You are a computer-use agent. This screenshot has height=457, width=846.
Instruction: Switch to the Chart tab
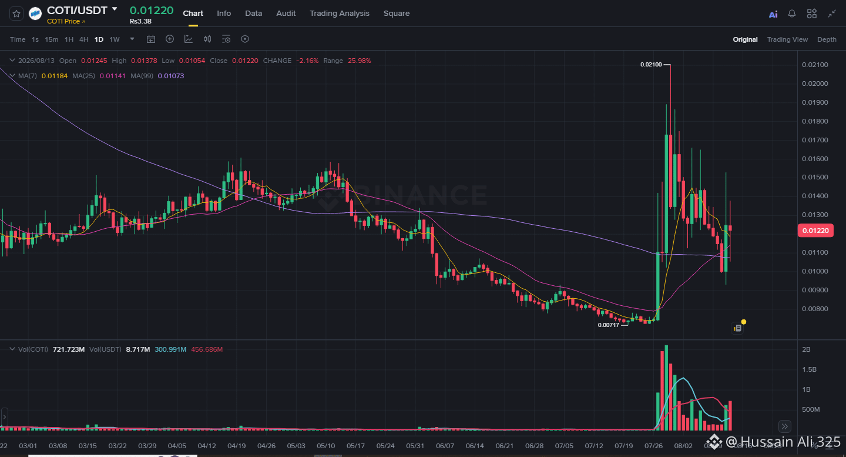click(x=193, y=13)
